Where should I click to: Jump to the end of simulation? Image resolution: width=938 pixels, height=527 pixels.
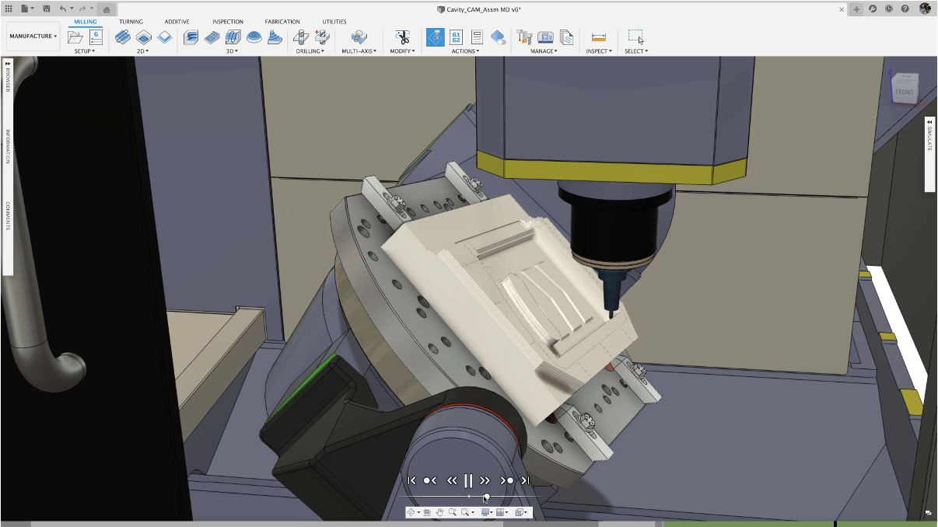point(526,480)
